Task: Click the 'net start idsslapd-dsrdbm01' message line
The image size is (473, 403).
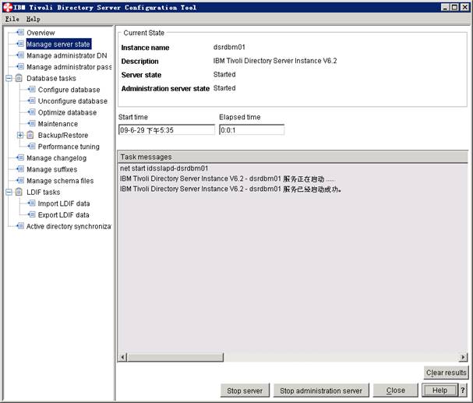Action: click(164, 168)
